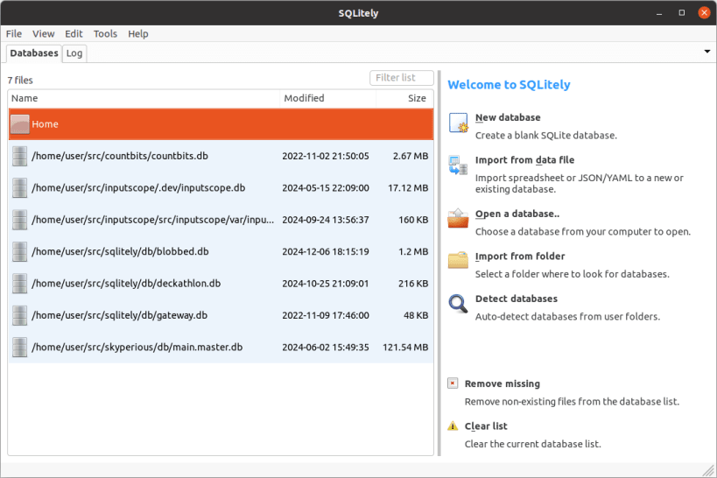
Task: Select the Databases tab
Action: [x=34, y=53]
